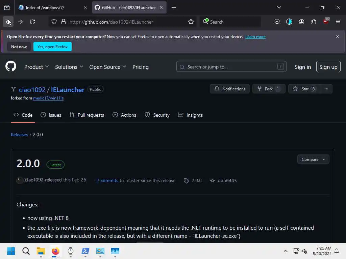Open the tracking protection shield icon
The width and height of the screenshot is (346, 259).
[x=54, y=22]
